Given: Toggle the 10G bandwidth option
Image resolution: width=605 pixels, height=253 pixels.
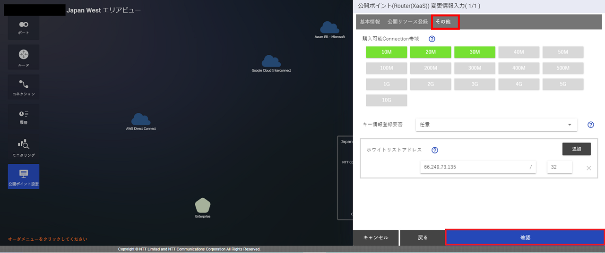Looking at the screenshot, I should 387,100.
